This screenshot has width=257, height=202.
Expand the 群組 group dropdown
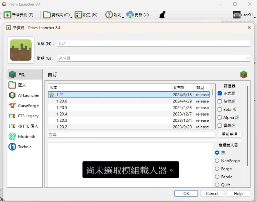click(247, 58)
